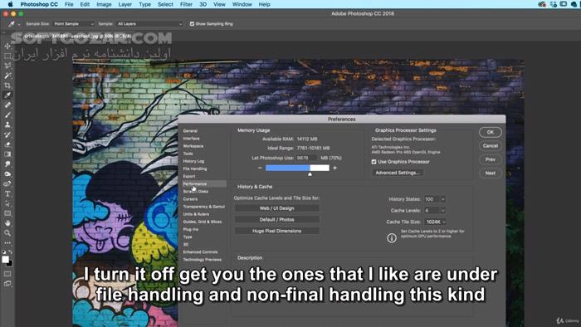Open the Window menu
This screenshot has height=327, width=581.
tap(242, 4)
